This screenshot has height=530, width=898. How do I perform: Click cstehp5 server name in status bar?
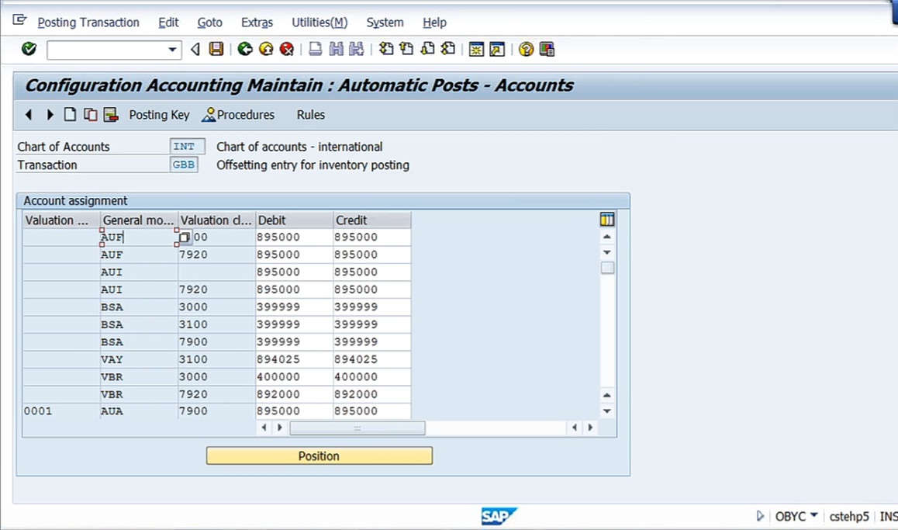tap(848, 516)
